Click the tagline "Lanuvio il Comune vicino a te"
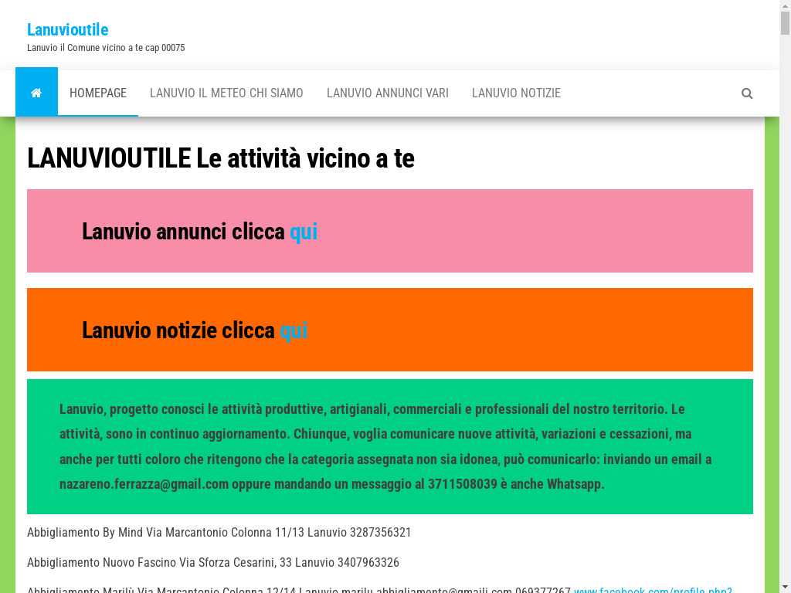The width and height of the screenshot is (791, 593). click(106, 48)
